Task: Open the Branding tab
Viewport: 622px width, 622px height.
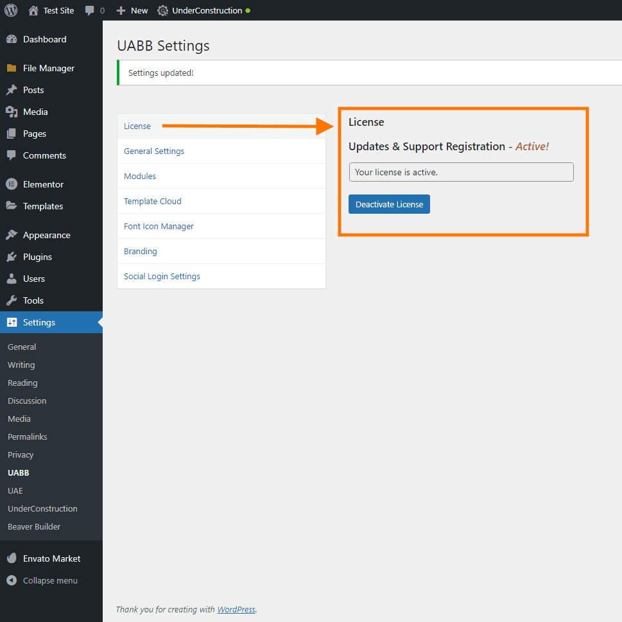Action: [221, 252]
